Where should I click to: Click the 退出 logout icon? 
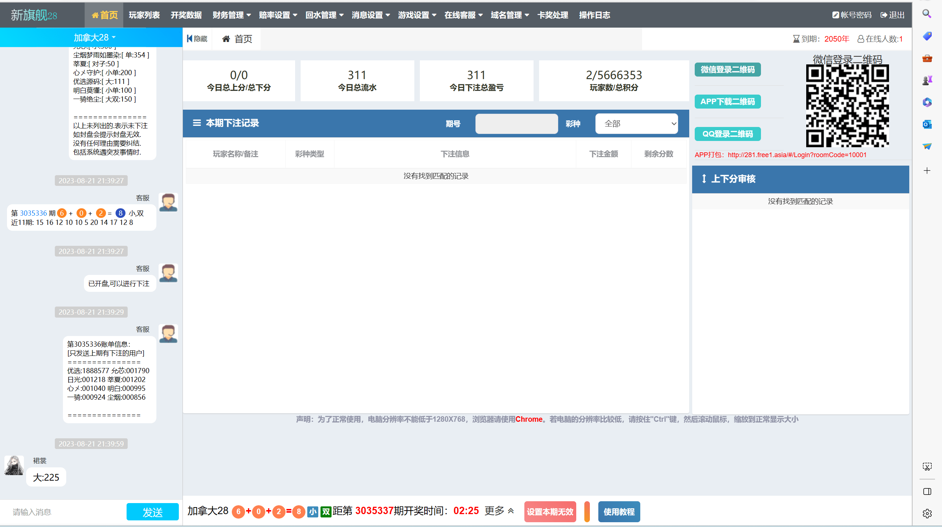(x=884, y=15)
